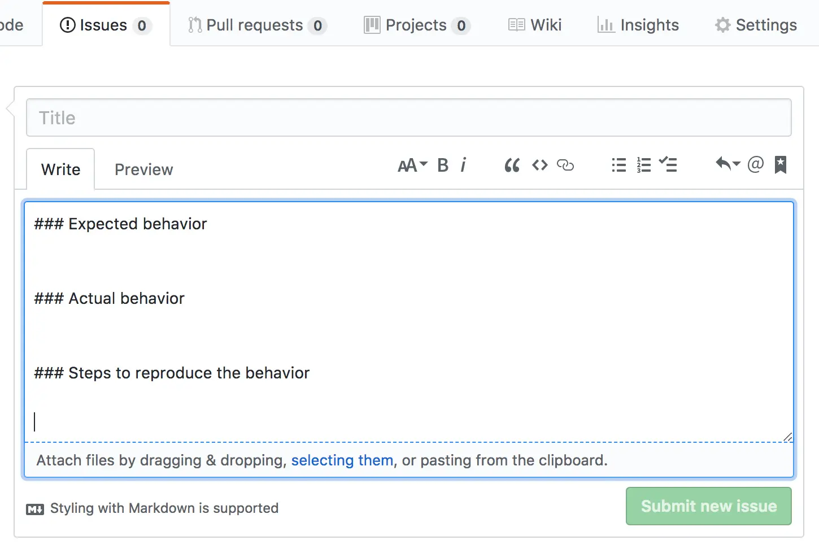Click the 'selecting them' file link
The width and height of the screenshot is (819, 549).
pos(342,460)
